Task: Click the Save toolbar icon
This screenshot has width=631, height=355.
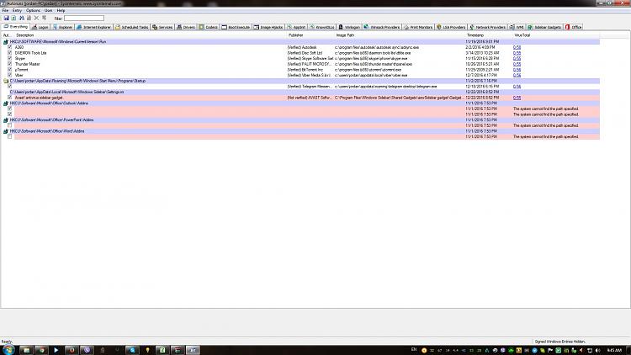Action: [x=6, y=19]
